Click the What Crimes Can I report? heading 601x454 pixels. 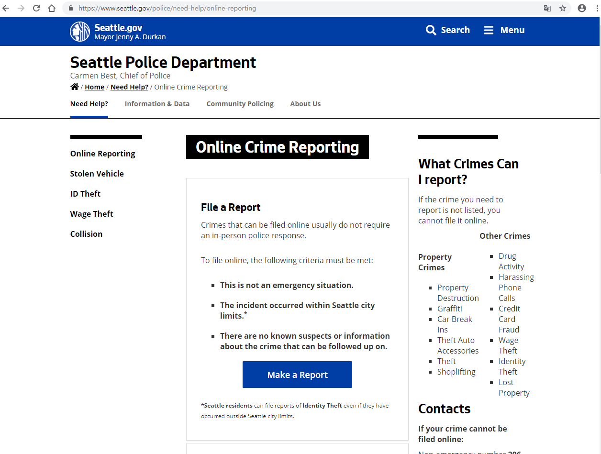click(468, 172)
